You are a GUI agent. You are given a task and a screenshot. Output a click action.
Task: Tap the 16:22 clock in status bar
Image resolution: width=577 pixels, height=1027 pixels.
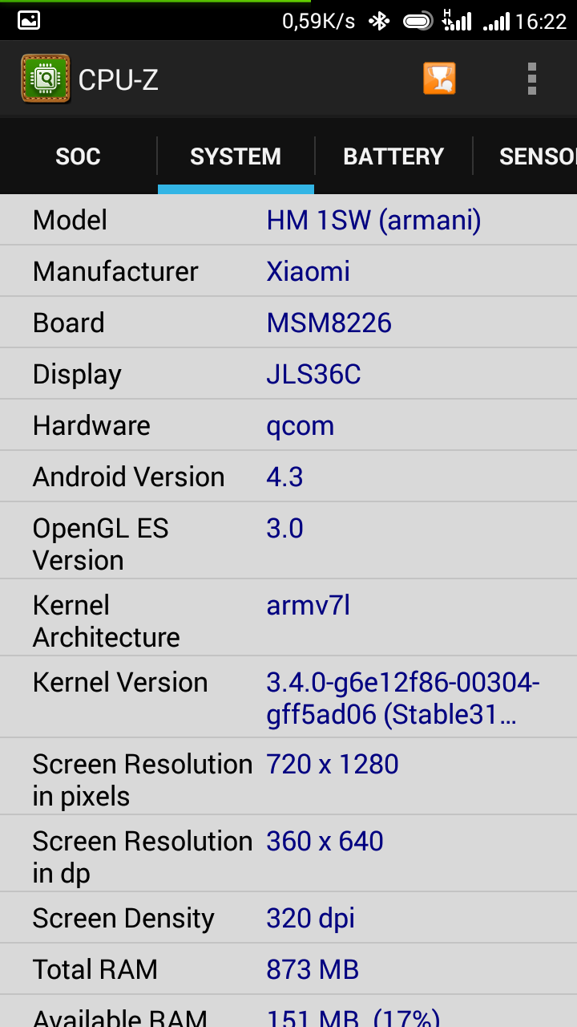[x=541, y=21]
